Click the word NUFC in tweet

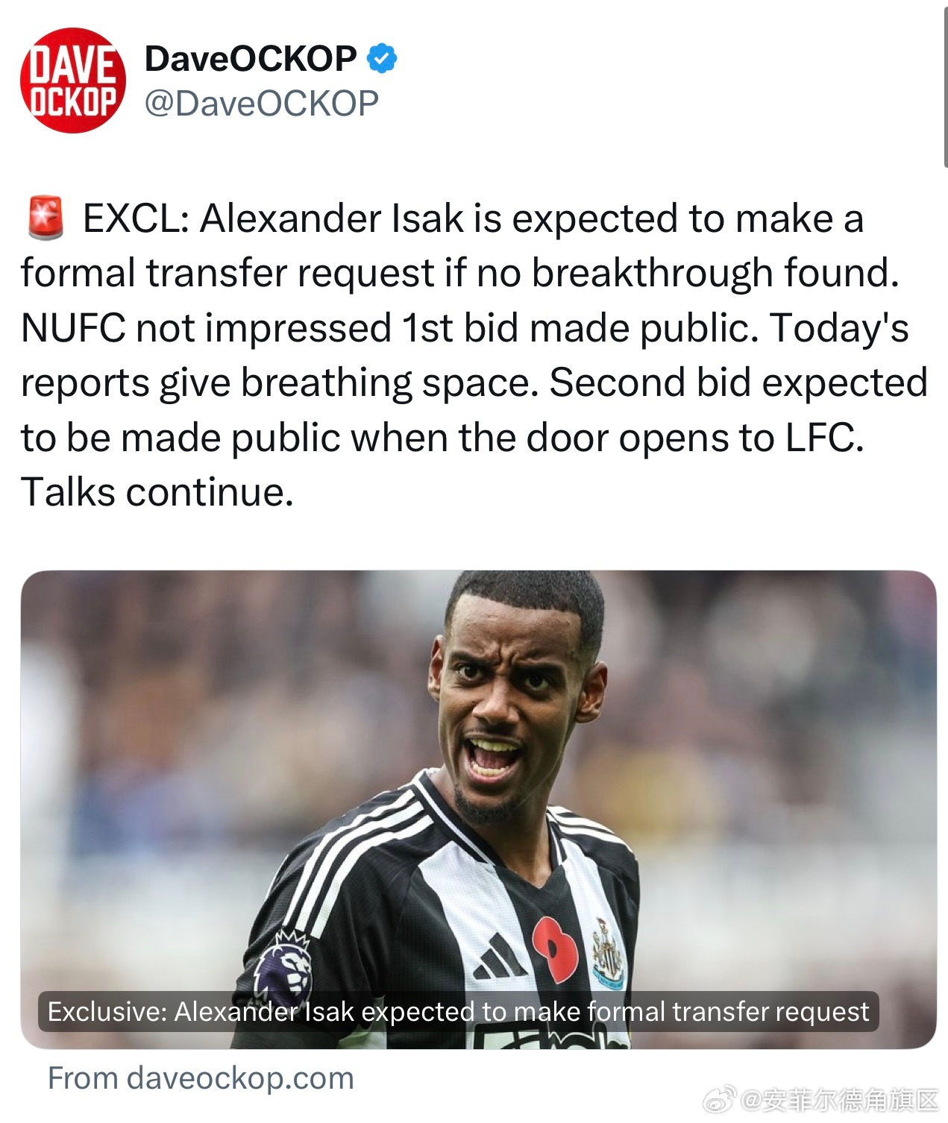(x=73, y=328)
